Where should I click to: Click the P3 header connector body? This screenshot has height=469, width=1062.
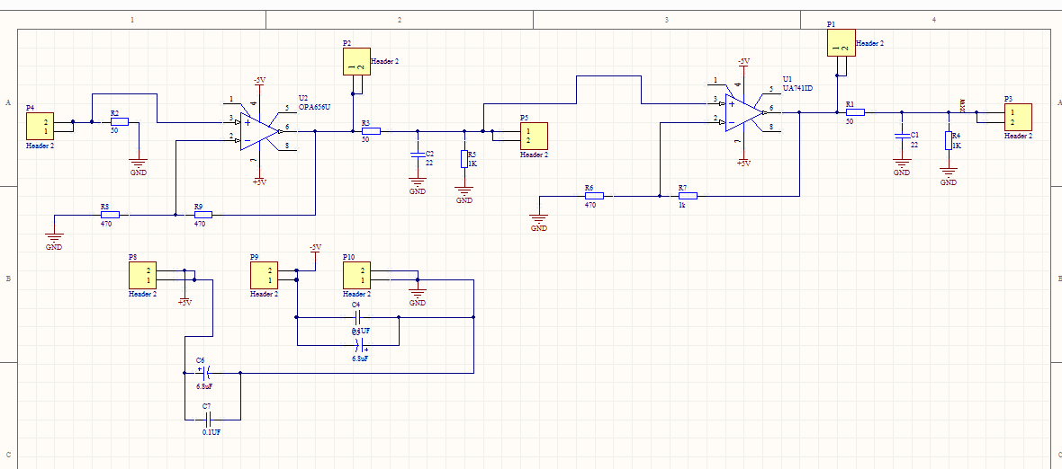pos(1018,118)
